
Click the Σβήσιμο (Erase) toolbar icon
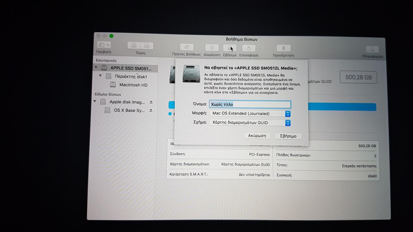[230, 48]
